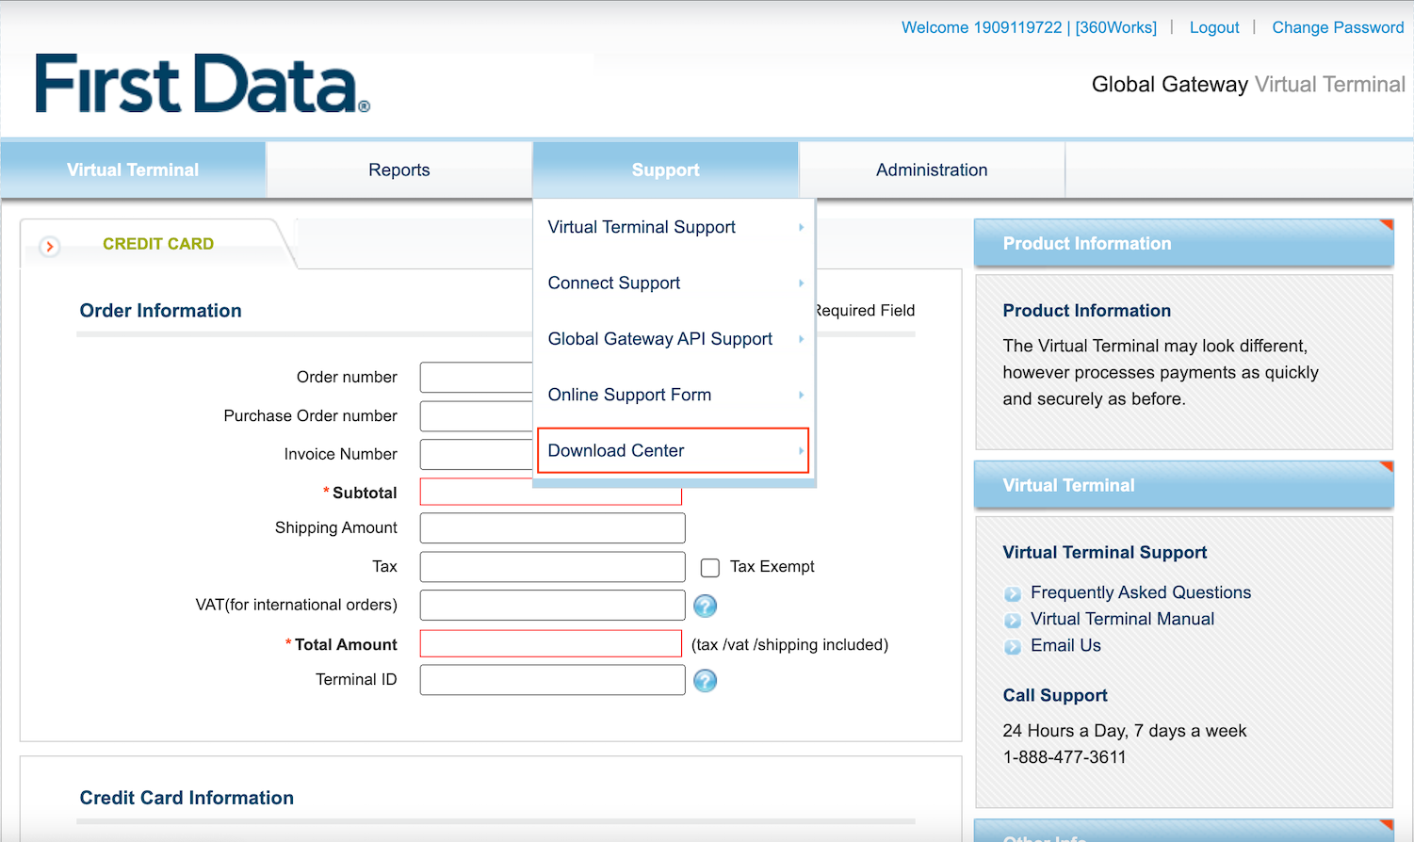Click into the Total Amount field
The width and height of the screenshot is (1414, 842).
(551, 643)
